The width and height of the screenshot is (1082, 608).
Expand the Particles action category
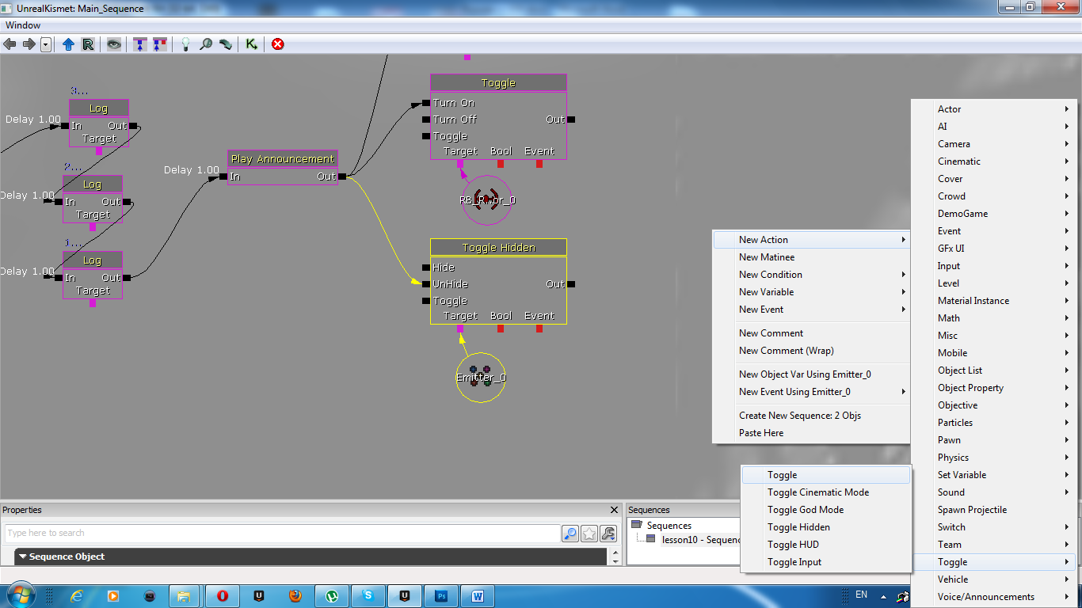pyautogui.click(x=994, y=423)
